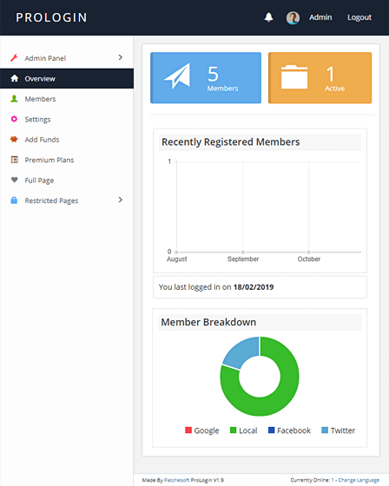
Task: Click the home icon beside Overview
Action: pyautogui.click(x=14, y=78)
